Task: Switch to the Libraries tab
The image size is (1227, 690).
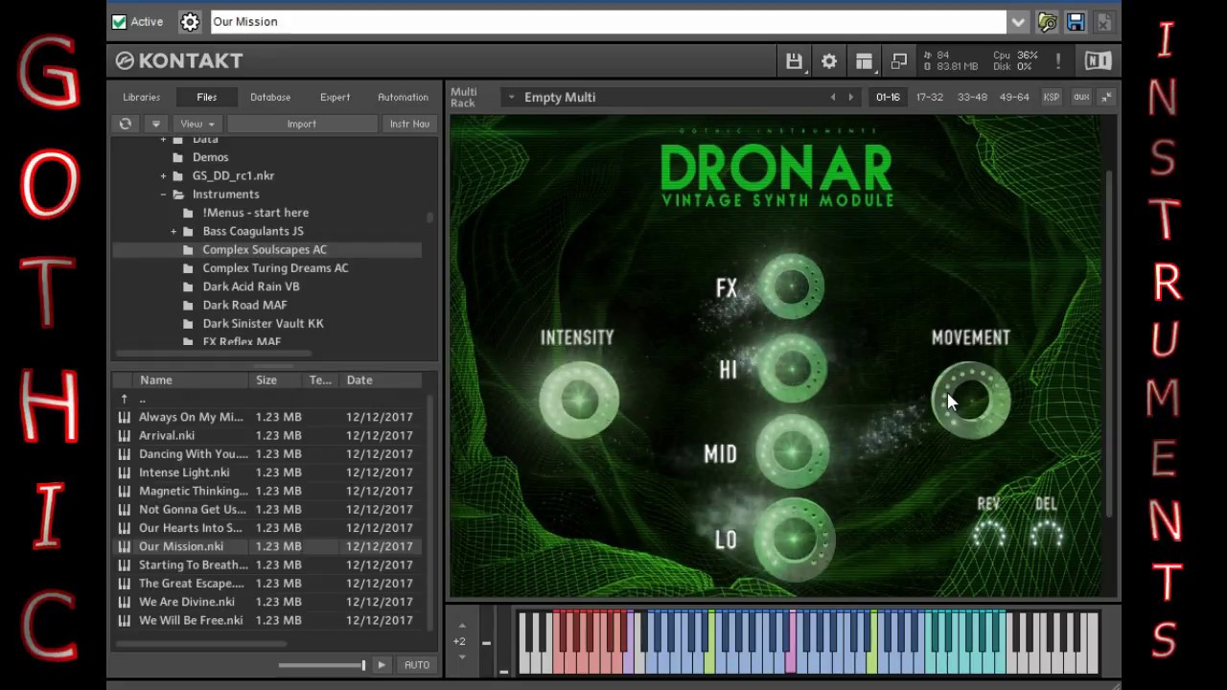Action: (x=141, y=97)
